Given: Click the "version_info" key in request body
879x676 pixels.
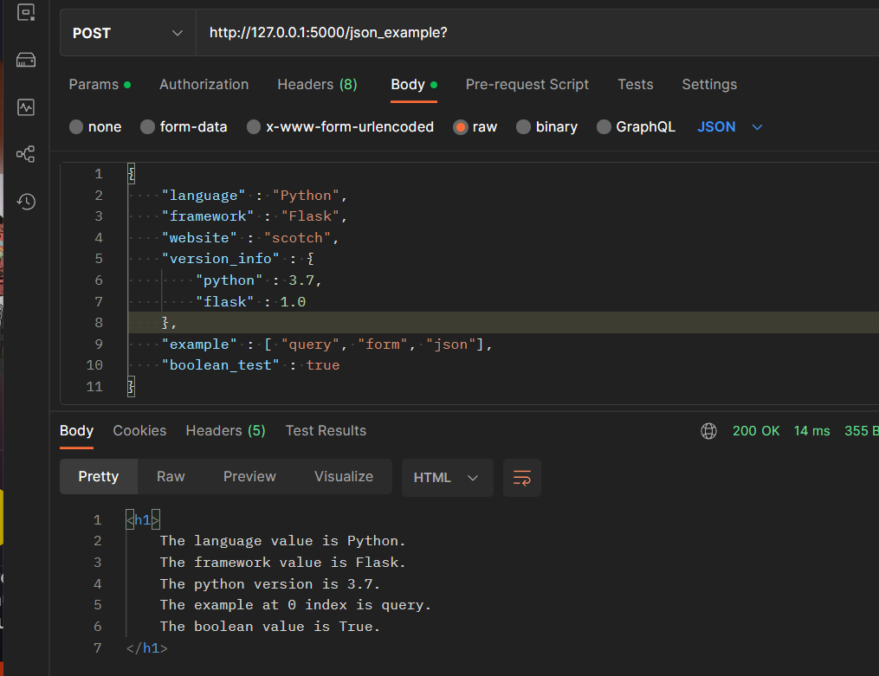Looking at the screenshot, I should pos(220,259).
